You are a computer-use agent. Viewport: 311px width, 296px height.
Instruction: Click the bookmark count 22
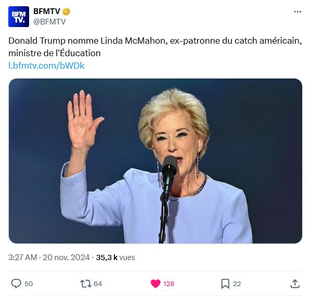pyautogui.click(x=237, y=284)
